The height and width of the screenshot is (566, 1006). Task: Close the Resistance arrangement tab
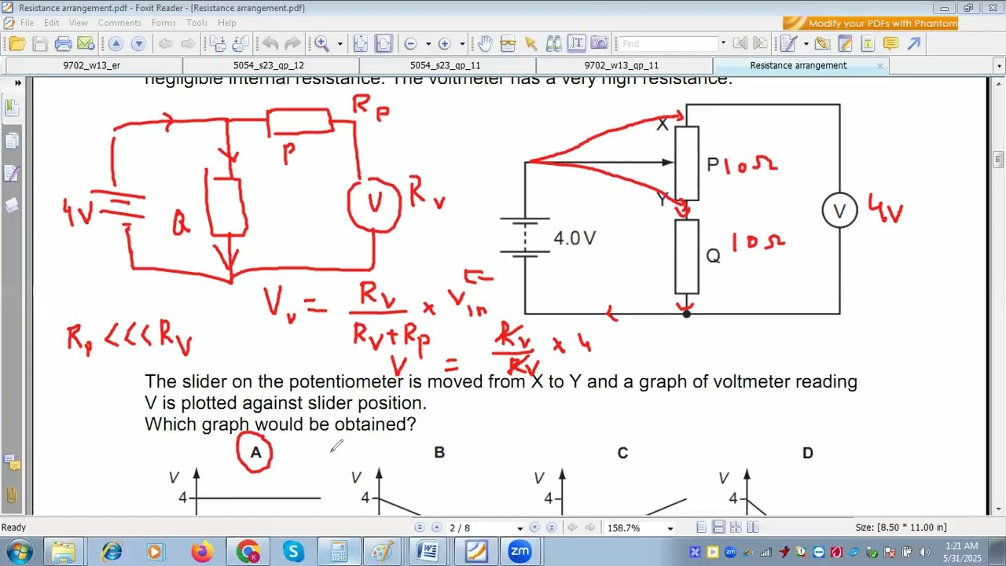point(879,66)
